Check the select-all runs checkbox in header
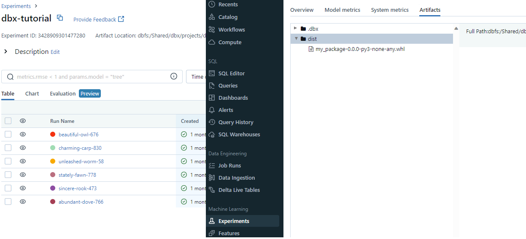526x239 pixels. 8,121
